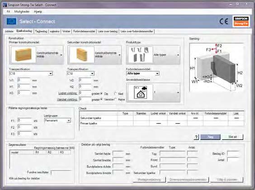The height and width of the screenshot is (190, 255).
Task: Click the secondary member wood plank image
Action: click(x=82, y=55)
